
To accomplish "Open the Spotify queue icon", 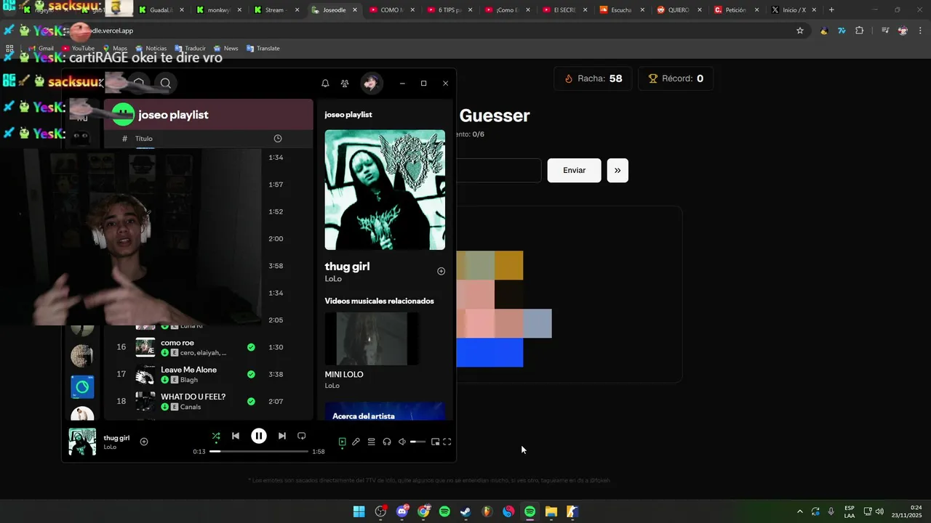I will point(371,442).
